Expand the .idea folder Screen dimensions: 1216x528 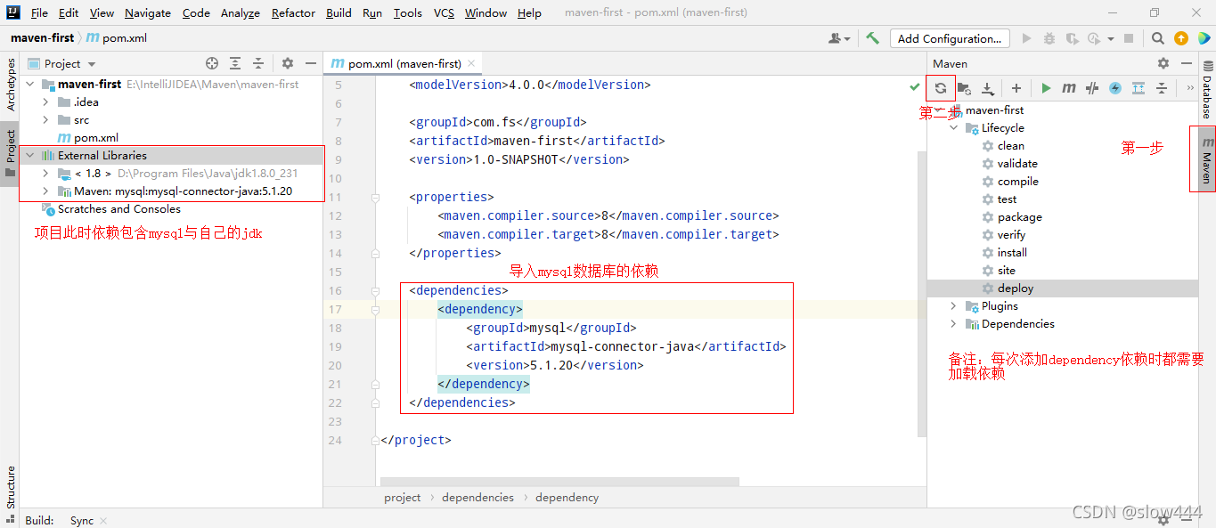click(45, 102)
